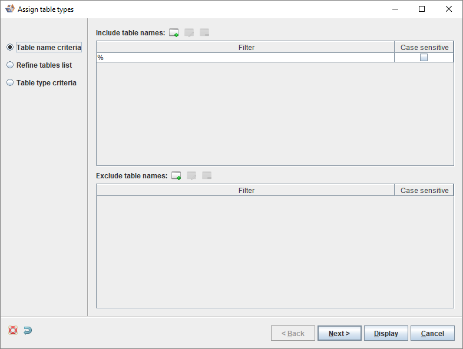Click edit icon for exclude table names
The width and height of the screenshot is (463, 349).
(191, 175)
